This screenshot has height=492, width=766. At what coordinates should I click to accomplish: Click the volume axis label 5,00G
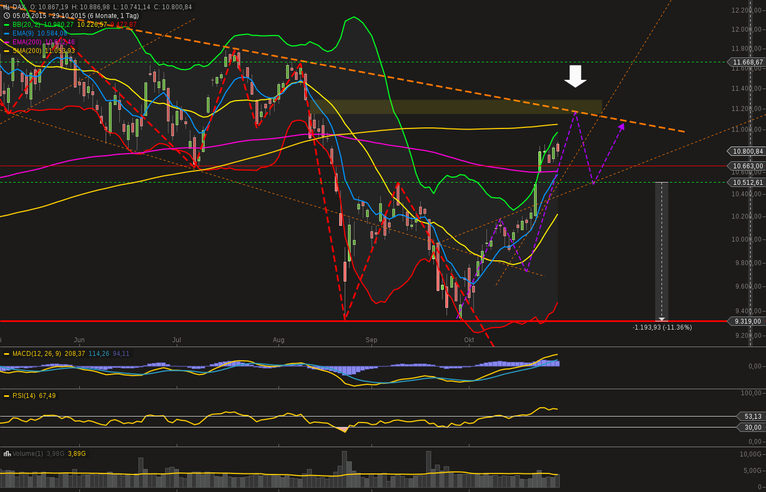pyautogui.click(x=753, y=471)
